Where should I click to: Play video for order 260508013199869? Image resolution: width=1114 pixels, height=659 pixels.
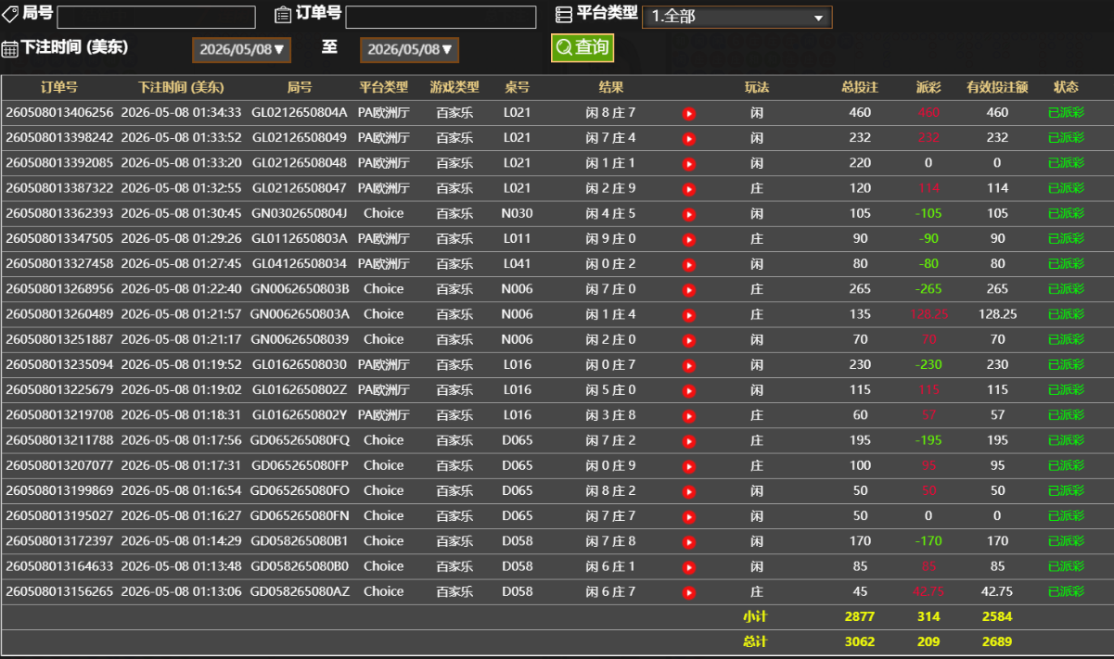(689, 491)
